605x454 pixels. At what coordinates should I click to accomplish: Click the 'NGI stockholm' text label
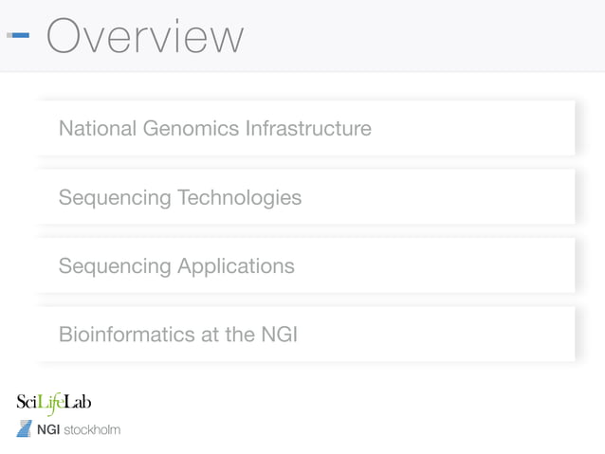79,430
